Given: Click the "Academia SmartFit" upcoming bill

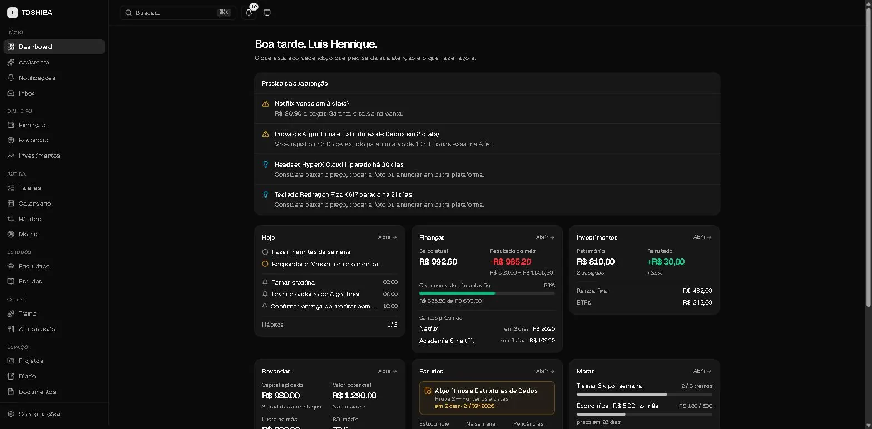Looking at the screenshot, I should click(487, 341).
